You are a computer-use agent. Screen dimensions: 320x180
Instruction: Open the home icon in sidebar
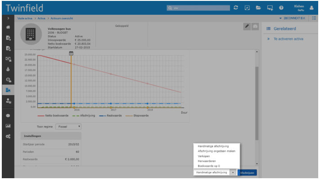click(8, 28)
